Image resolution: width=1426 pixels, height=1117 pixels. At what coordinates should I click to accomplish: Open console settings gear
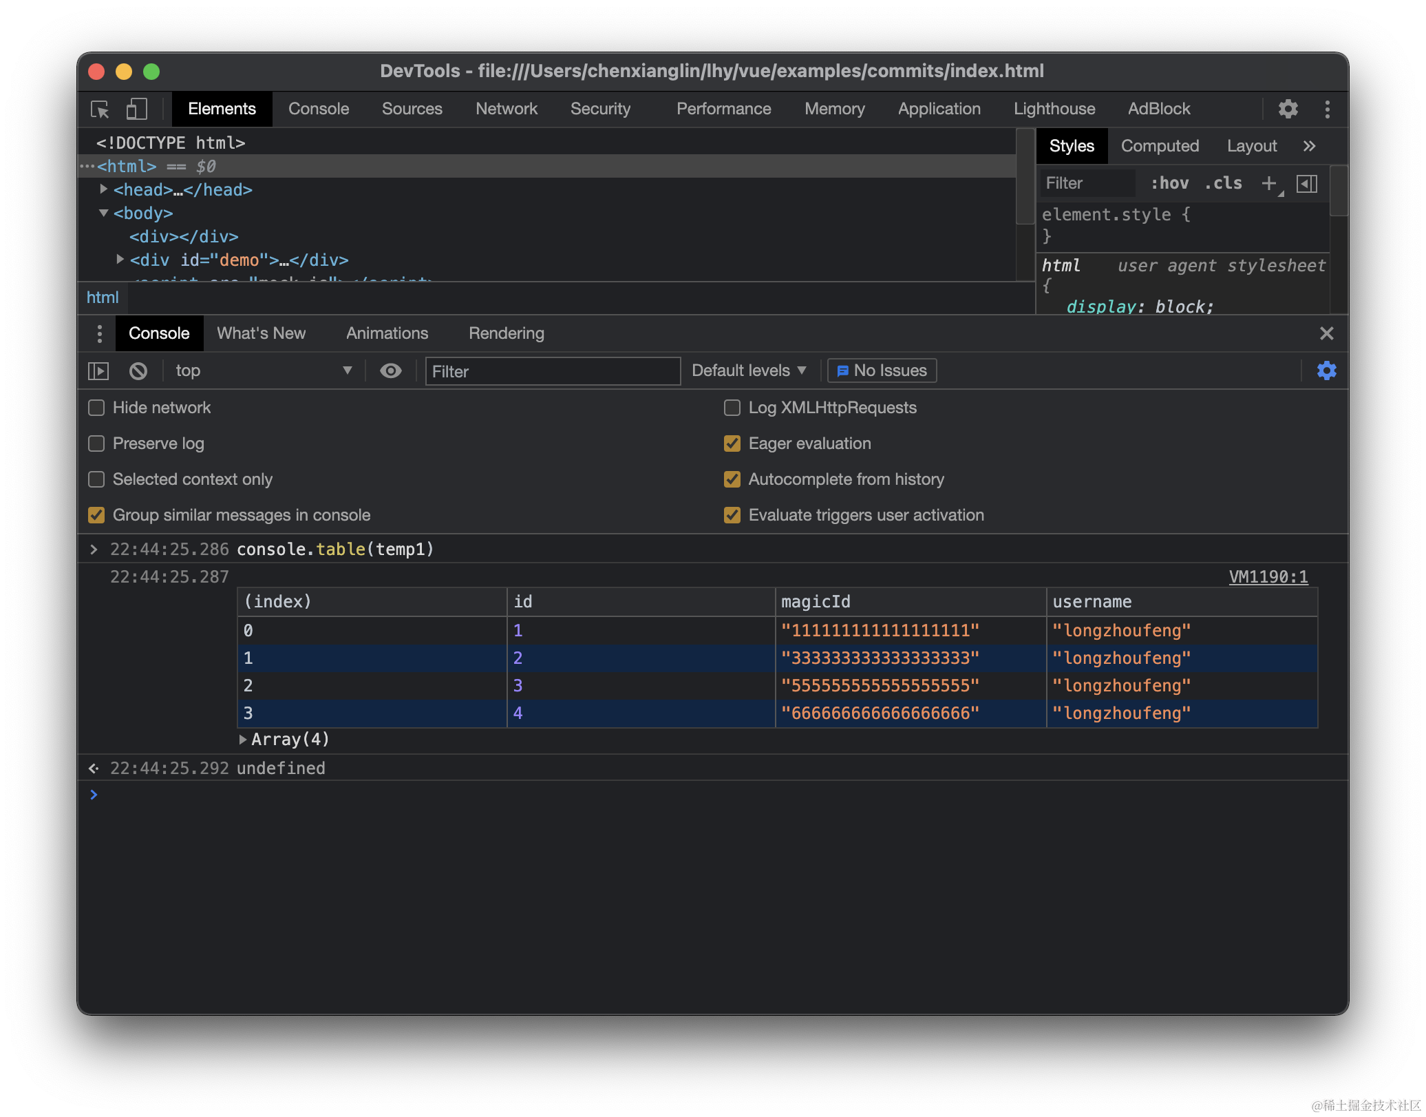[x=1326, y=370]
